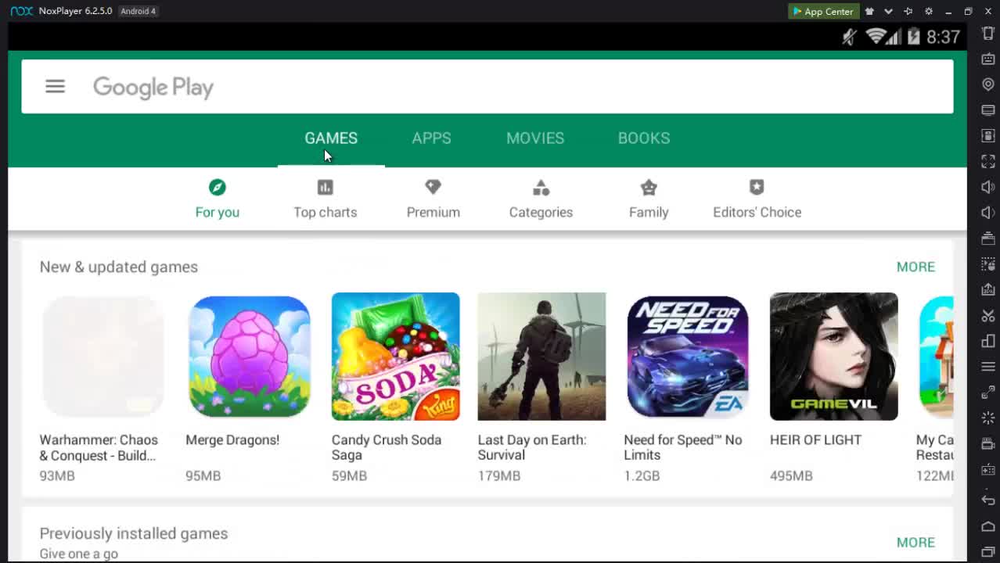Open keyboard control mapping in sidebar
The image size is (1000, 563).
988,59
